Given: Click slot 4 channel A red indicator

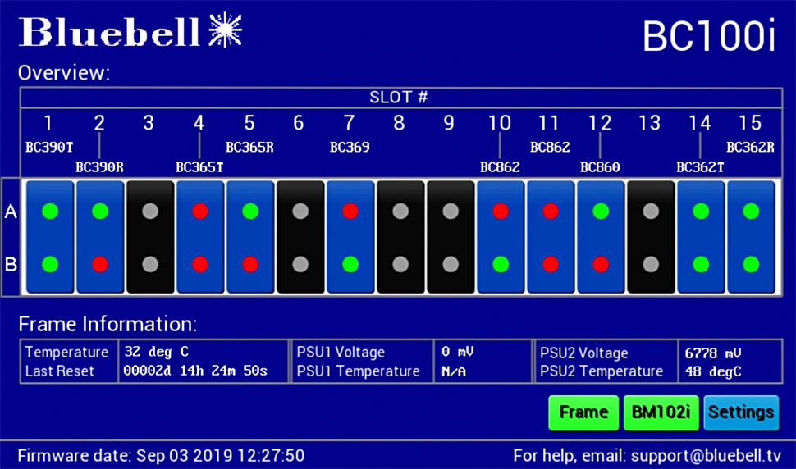Looking at the screenshot, I should point(200,211).
